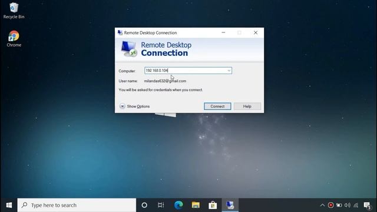The height and width of the screenshot is (212, 377).
Task: Click the username milandas632@gmail.com text
Action: pos(165,81)
